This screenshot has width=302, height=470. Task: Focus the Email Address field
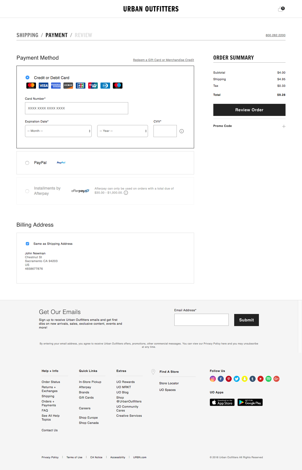[202, 320]
